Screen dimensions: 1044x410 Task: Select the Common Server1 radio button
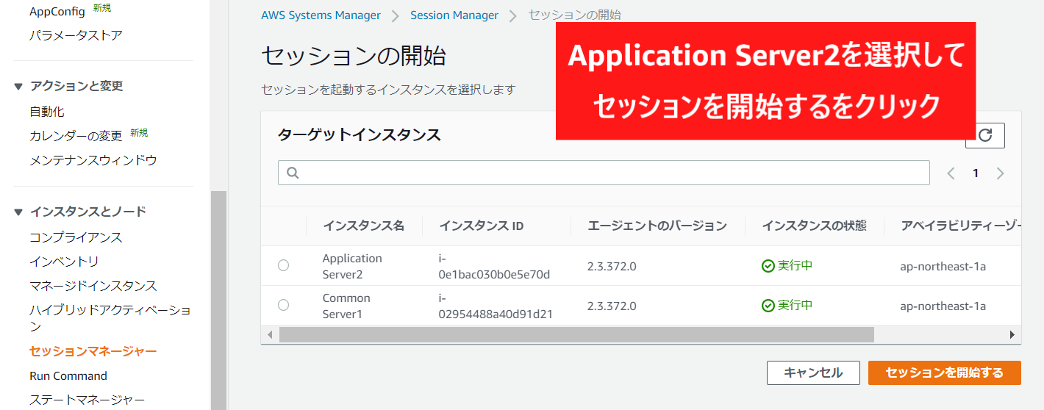tap(283, 305)
